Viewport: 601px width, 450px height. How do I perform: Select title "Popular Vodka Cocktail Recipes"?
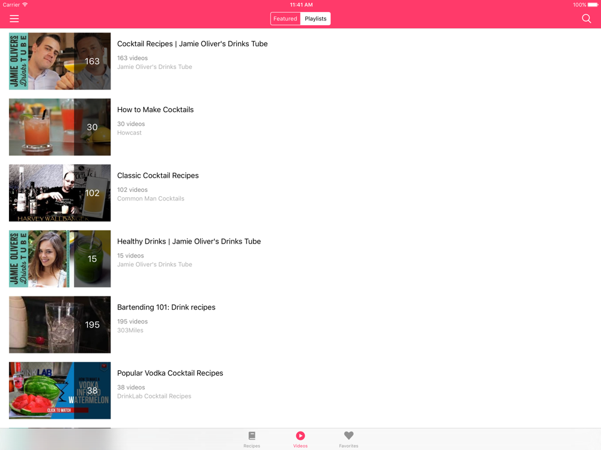pyautogui.click(x=170, y=373)
